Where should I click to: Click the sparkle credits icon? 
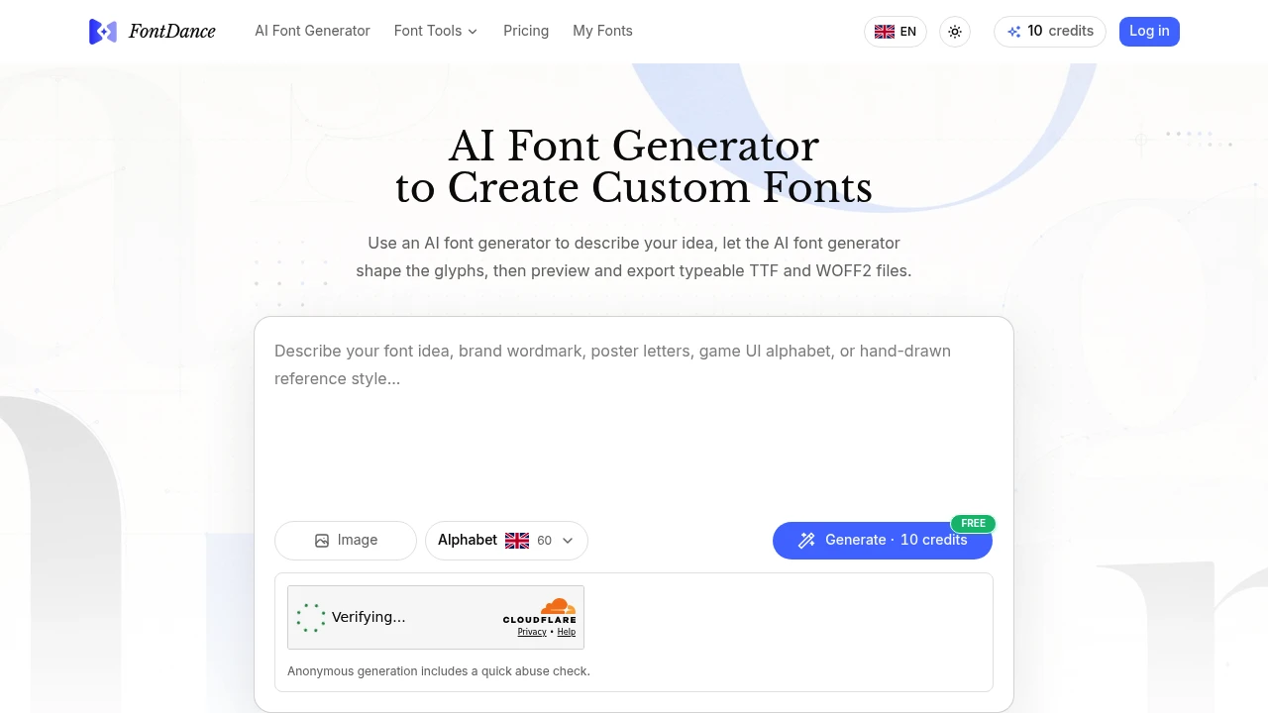(1013, 32)
